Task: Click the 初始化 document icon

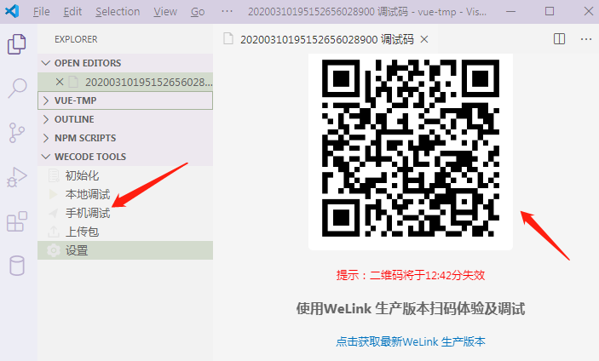Action: coord(54,175)
